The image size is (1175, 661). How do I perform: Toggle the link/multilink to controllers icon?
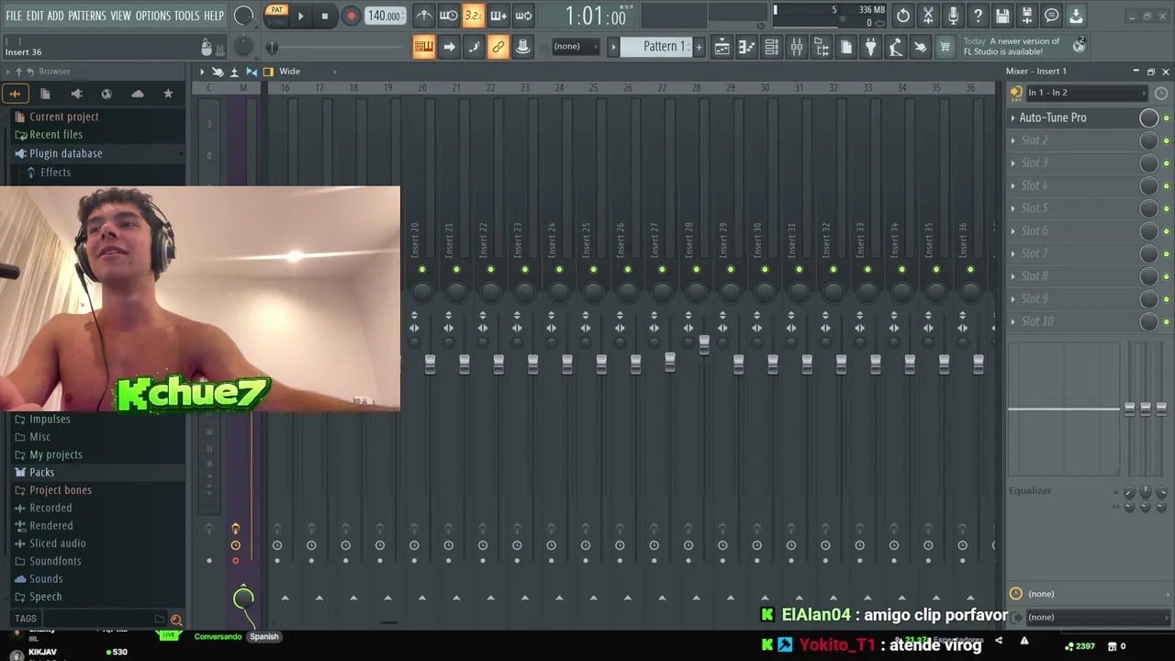[498, 47]
